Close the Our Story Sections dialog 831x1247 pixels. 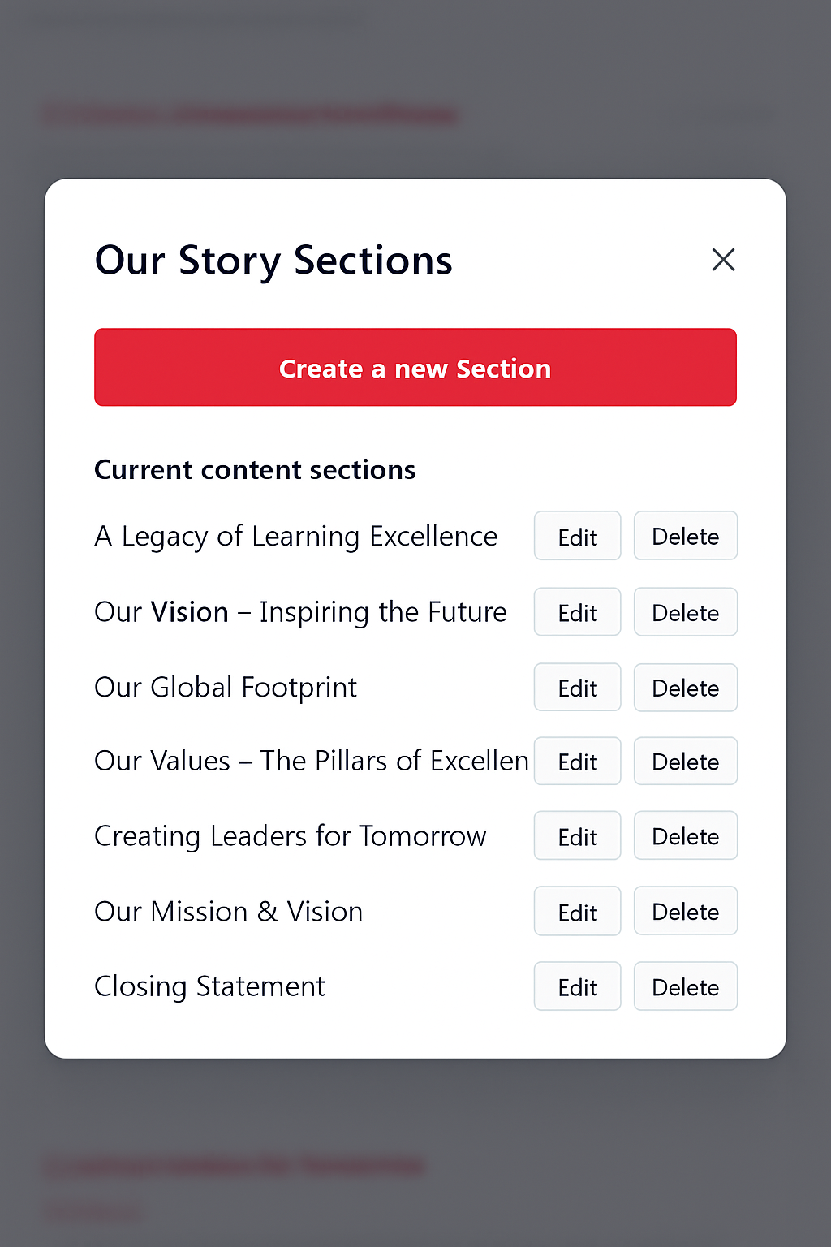(x=723, y=260)
